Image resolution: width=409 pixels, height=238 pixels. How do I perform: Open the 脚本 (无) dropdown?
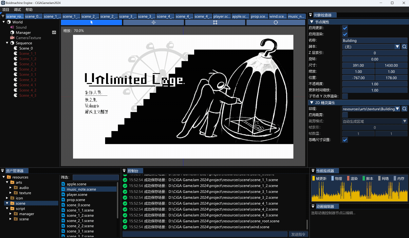(372, 46)
